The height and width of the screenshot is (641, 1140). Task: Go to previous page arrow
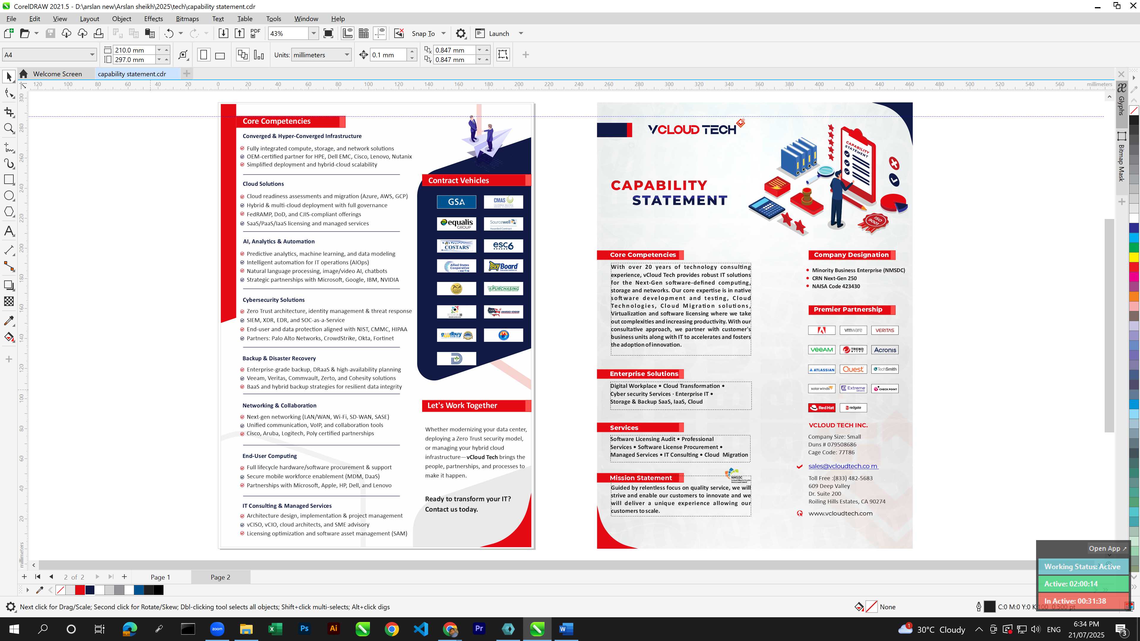click(x=51, y=577)
